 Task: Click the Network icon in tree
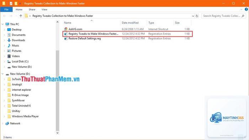[7, 123]
